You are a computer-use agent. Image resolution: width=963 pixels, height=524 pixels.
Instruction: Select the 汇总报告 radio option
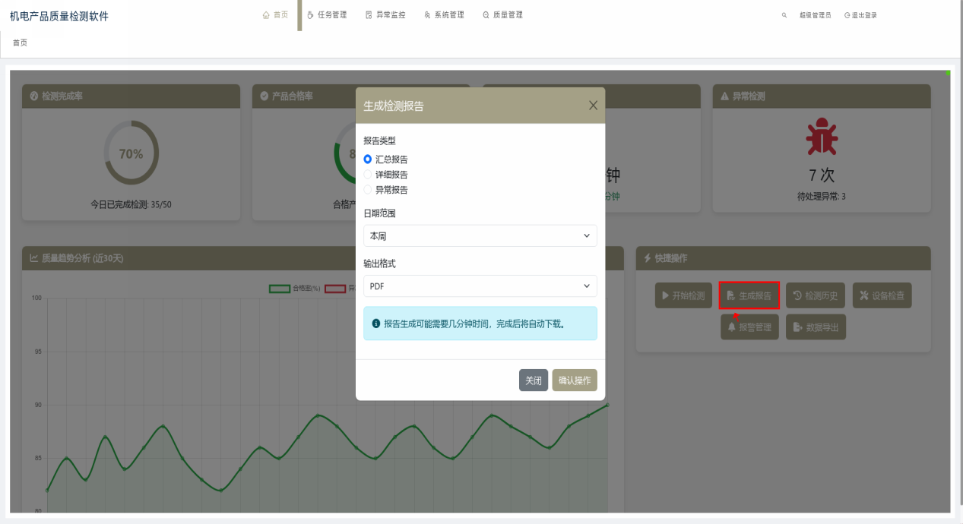tap(368, 159)
